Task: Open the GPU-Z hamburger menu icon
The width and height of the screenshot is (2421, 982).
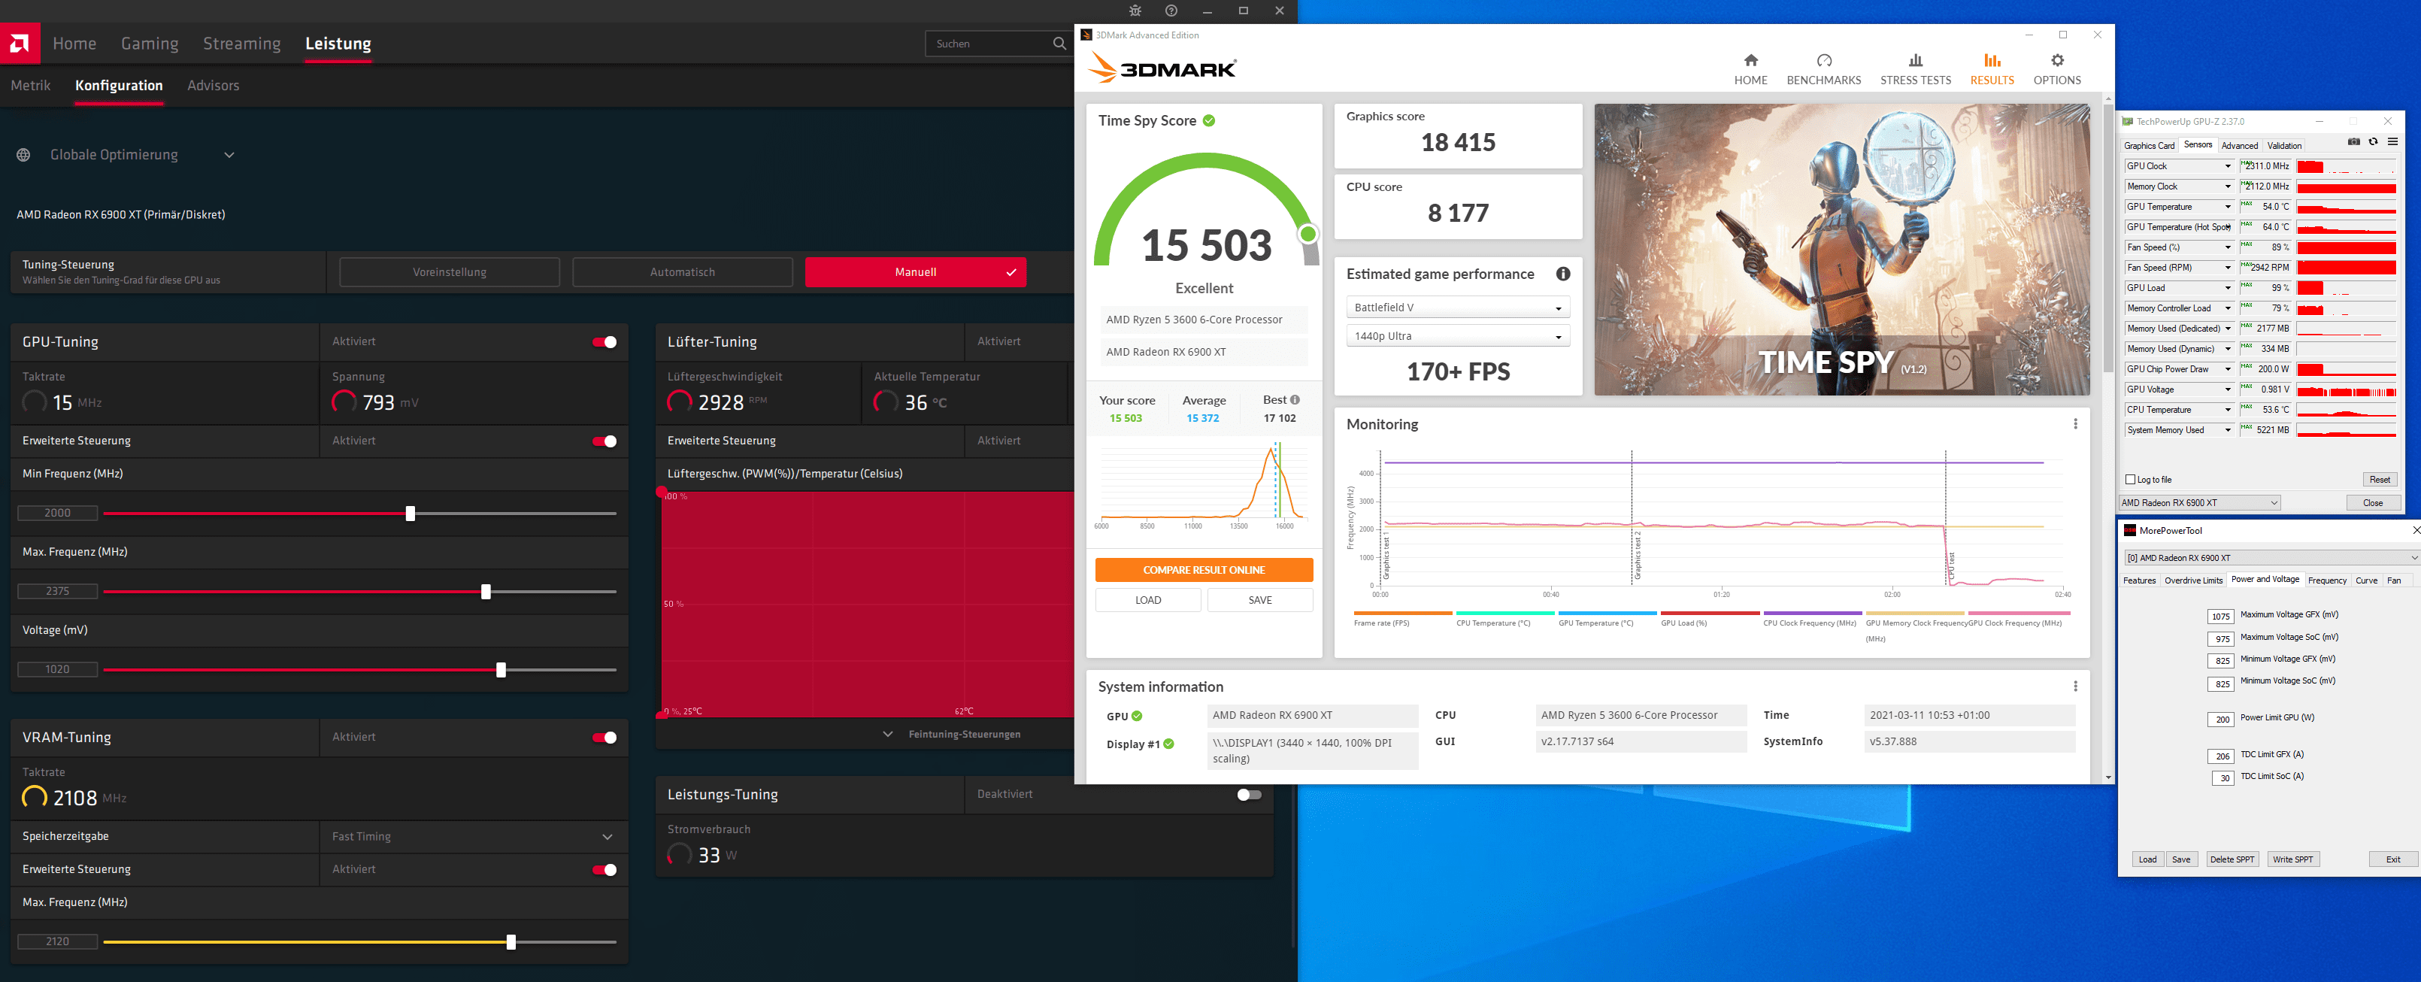Action: 2392,142
